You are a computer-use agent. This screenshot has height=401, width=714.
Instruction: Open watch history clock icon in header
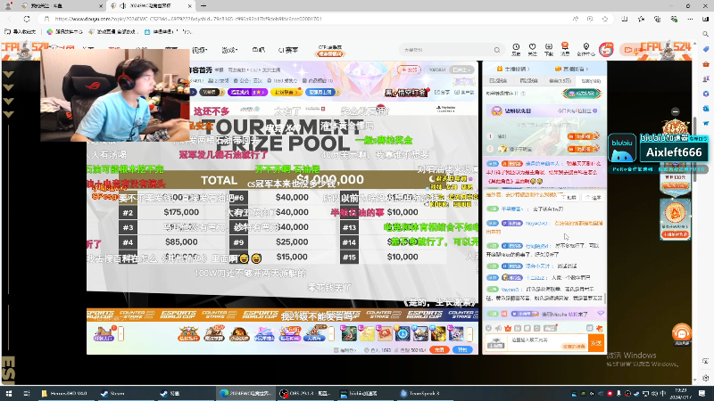coord(516,49)
